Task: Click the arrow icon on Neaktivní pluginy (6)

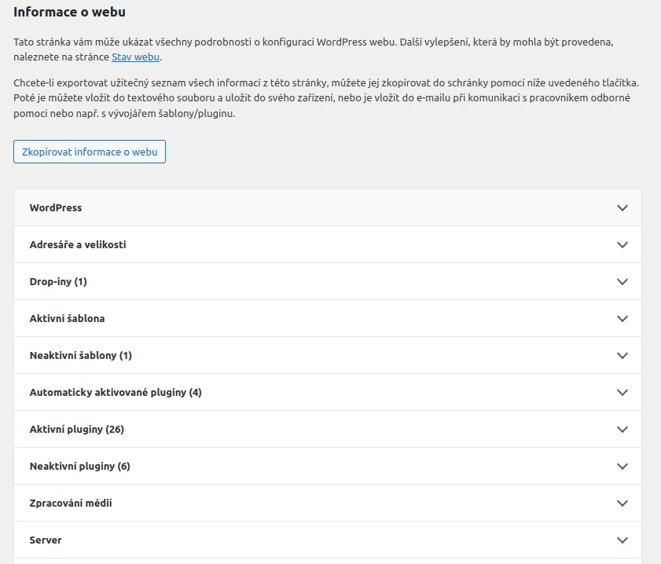Action: (x=622, y=467)
